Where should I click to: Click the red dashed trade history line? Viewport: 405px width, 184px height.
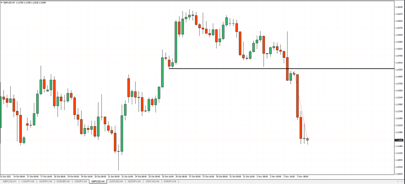click(301, 106)
